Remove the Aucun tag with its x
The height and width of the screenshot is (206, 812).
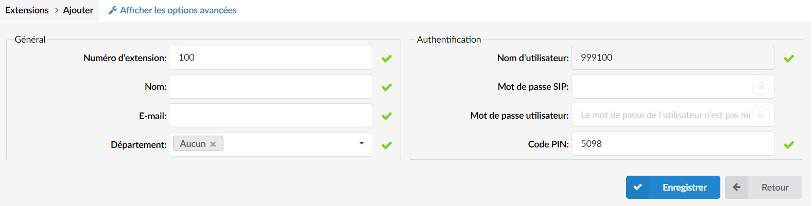(213, 144)
